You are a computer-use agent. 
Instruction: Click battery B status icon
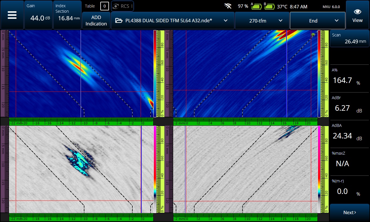click(269, 6)
